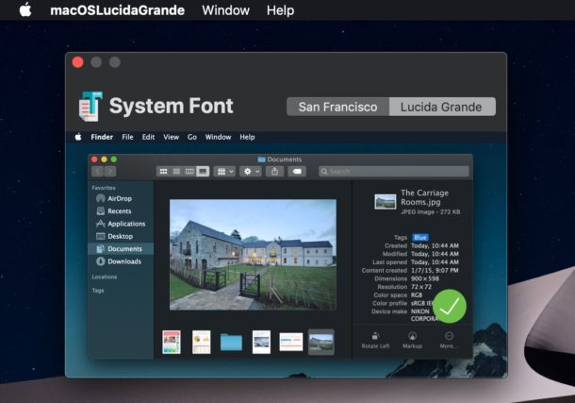Click Go in the preview menu bar

[x=192, y=137]
